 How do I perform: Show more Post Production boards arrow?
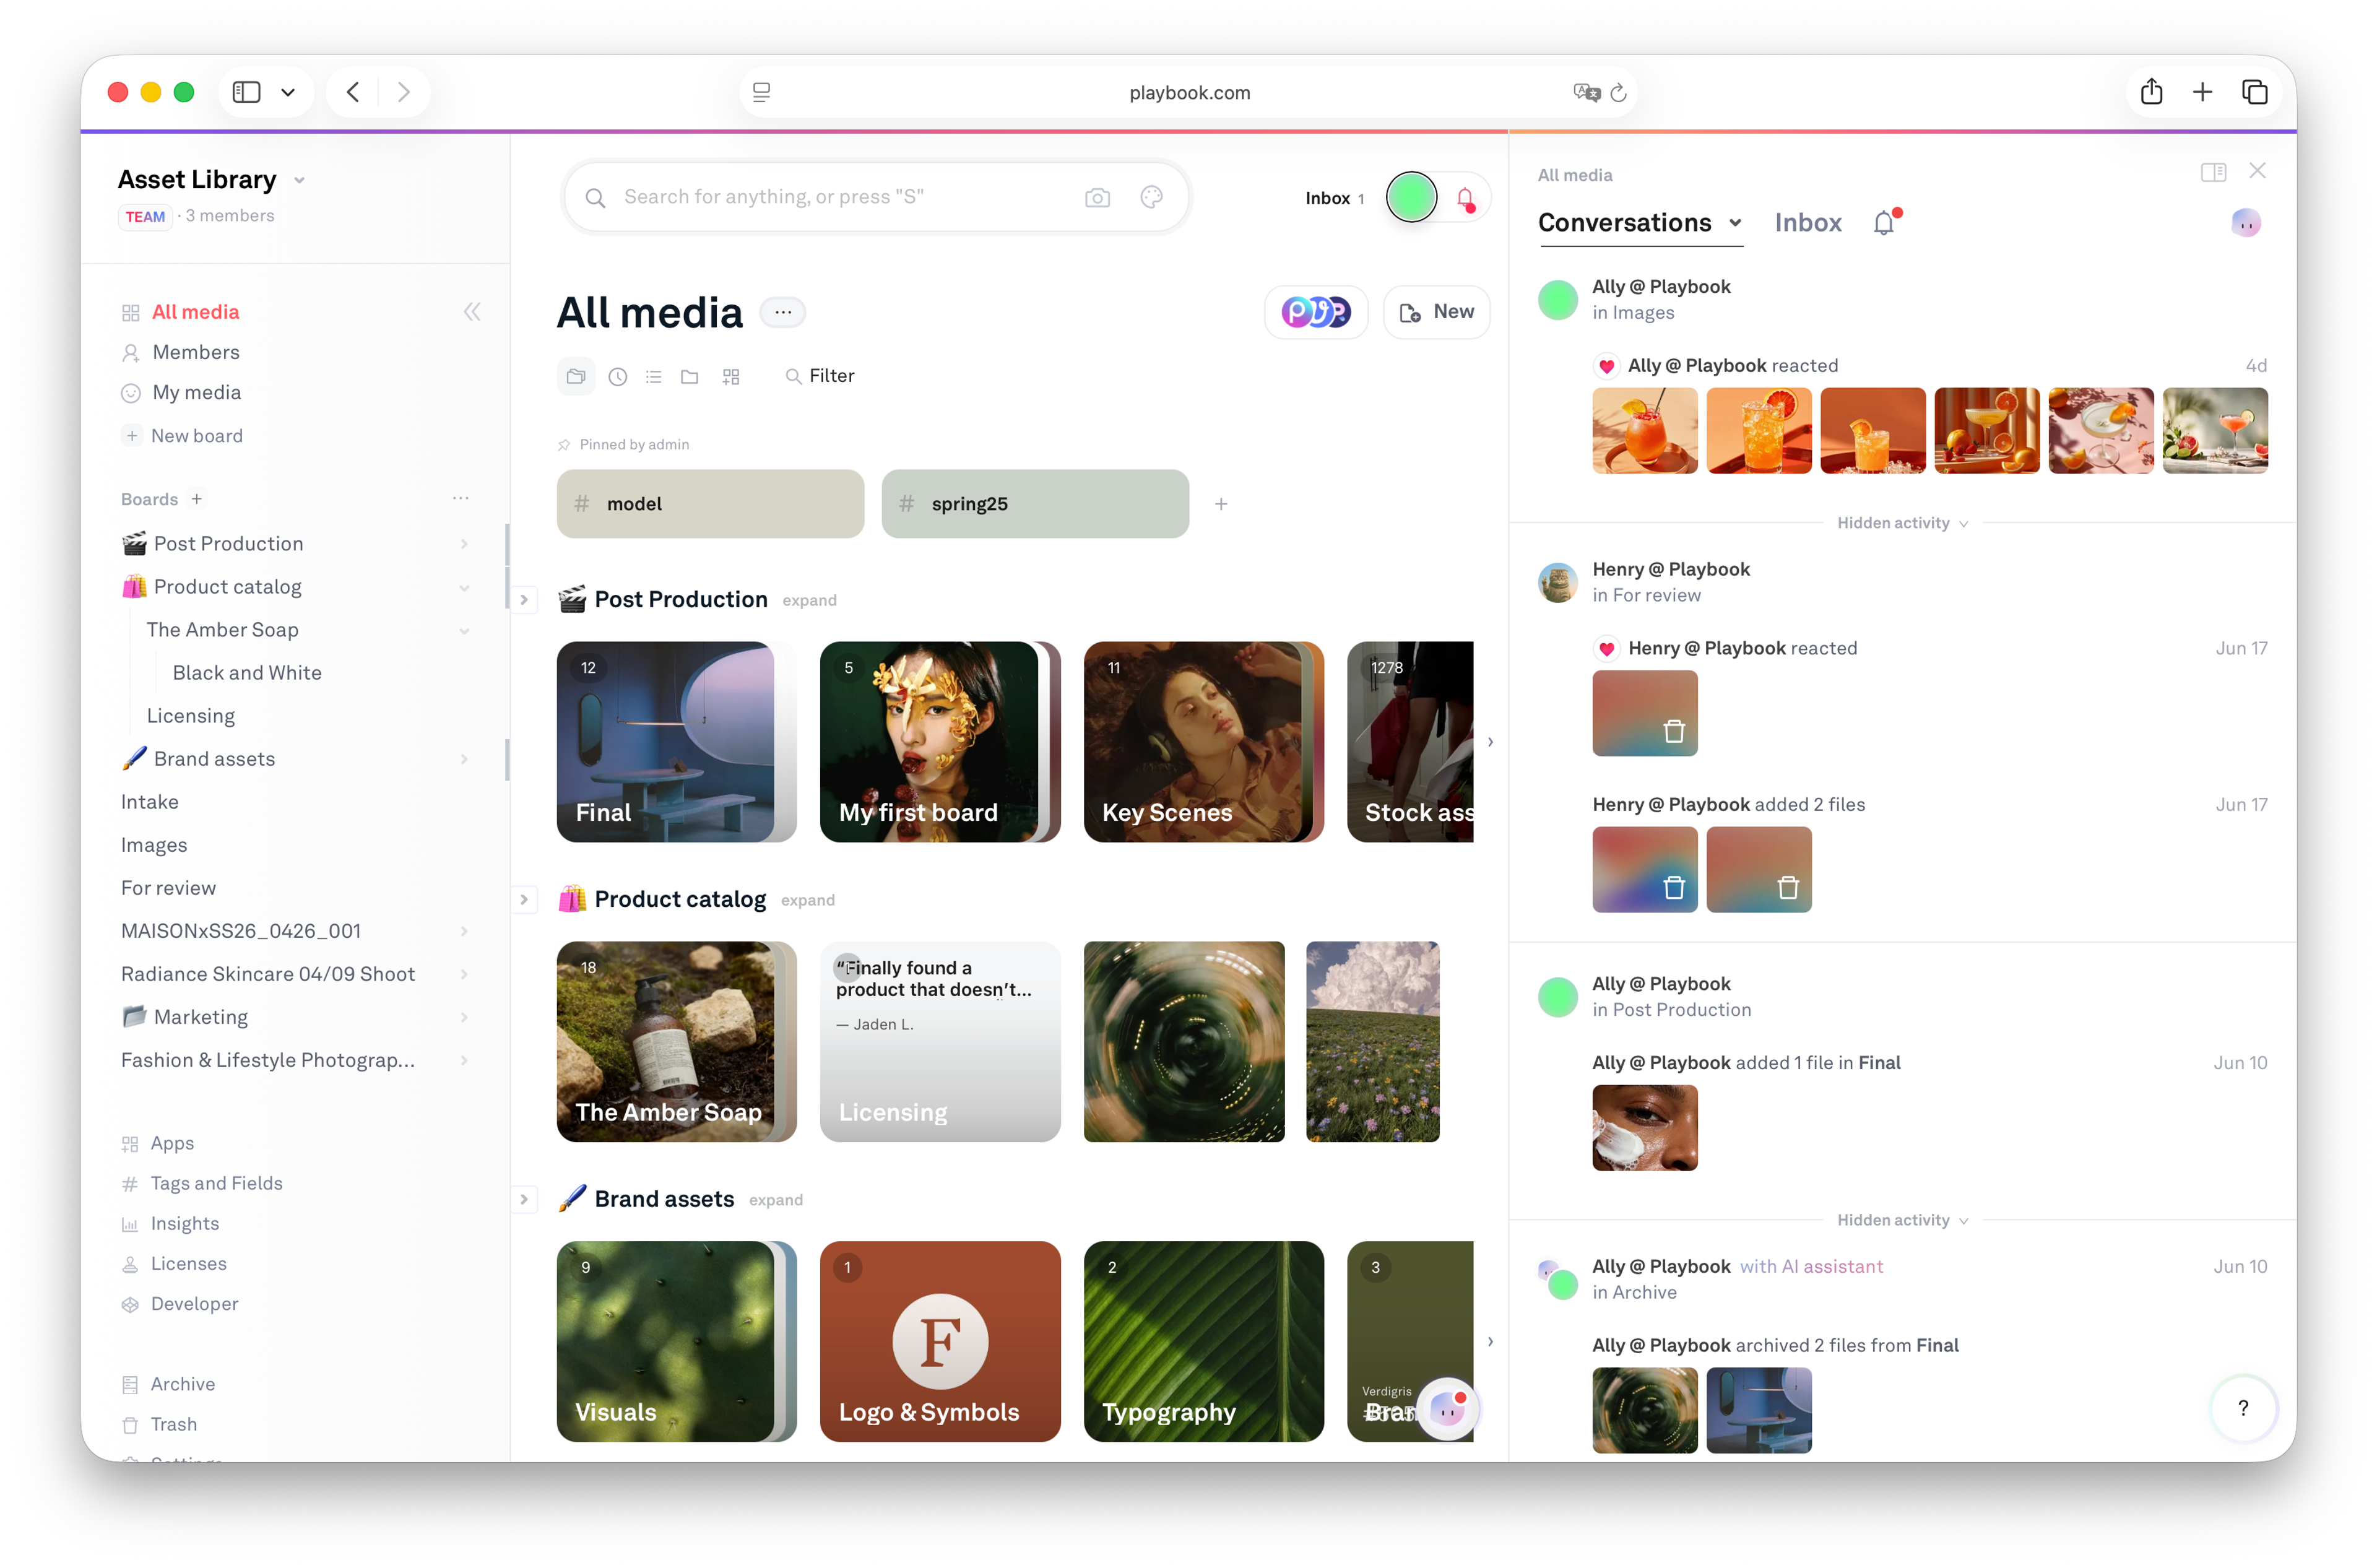pyautogui.click(x=1489, y=742)
